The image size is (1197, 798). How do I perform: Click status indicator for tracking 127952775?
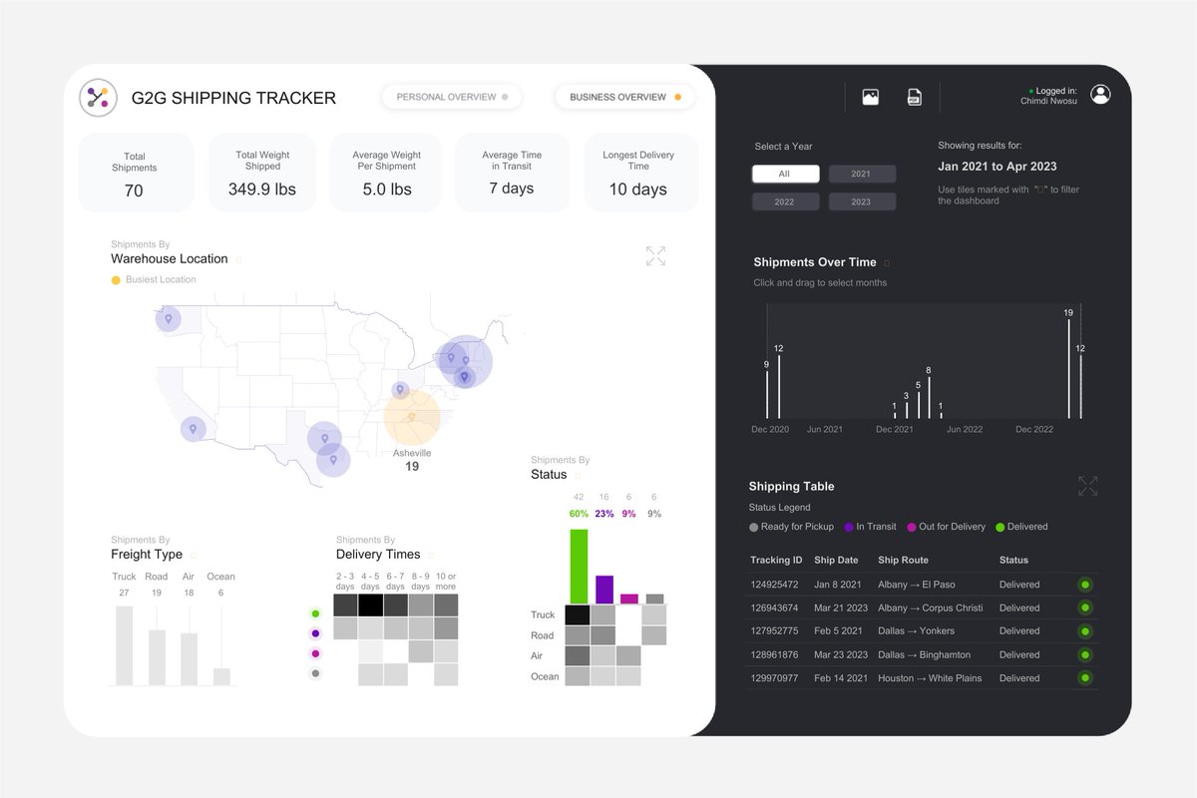point(1084,630)
